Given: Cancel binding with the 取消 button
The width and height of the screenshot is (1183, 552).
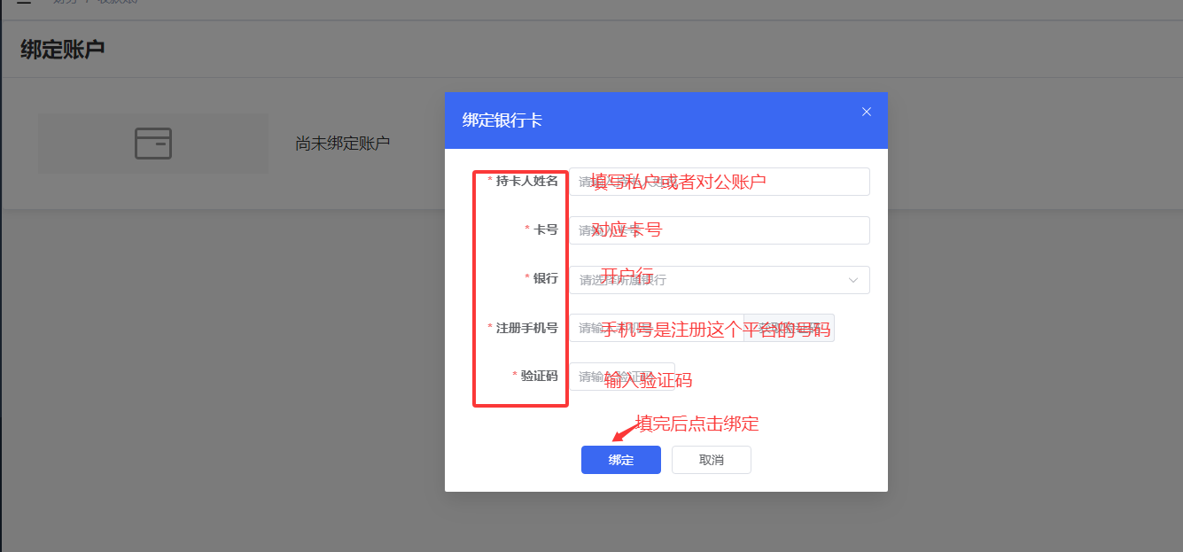Looking at the screenshot, I should point(711,459).
